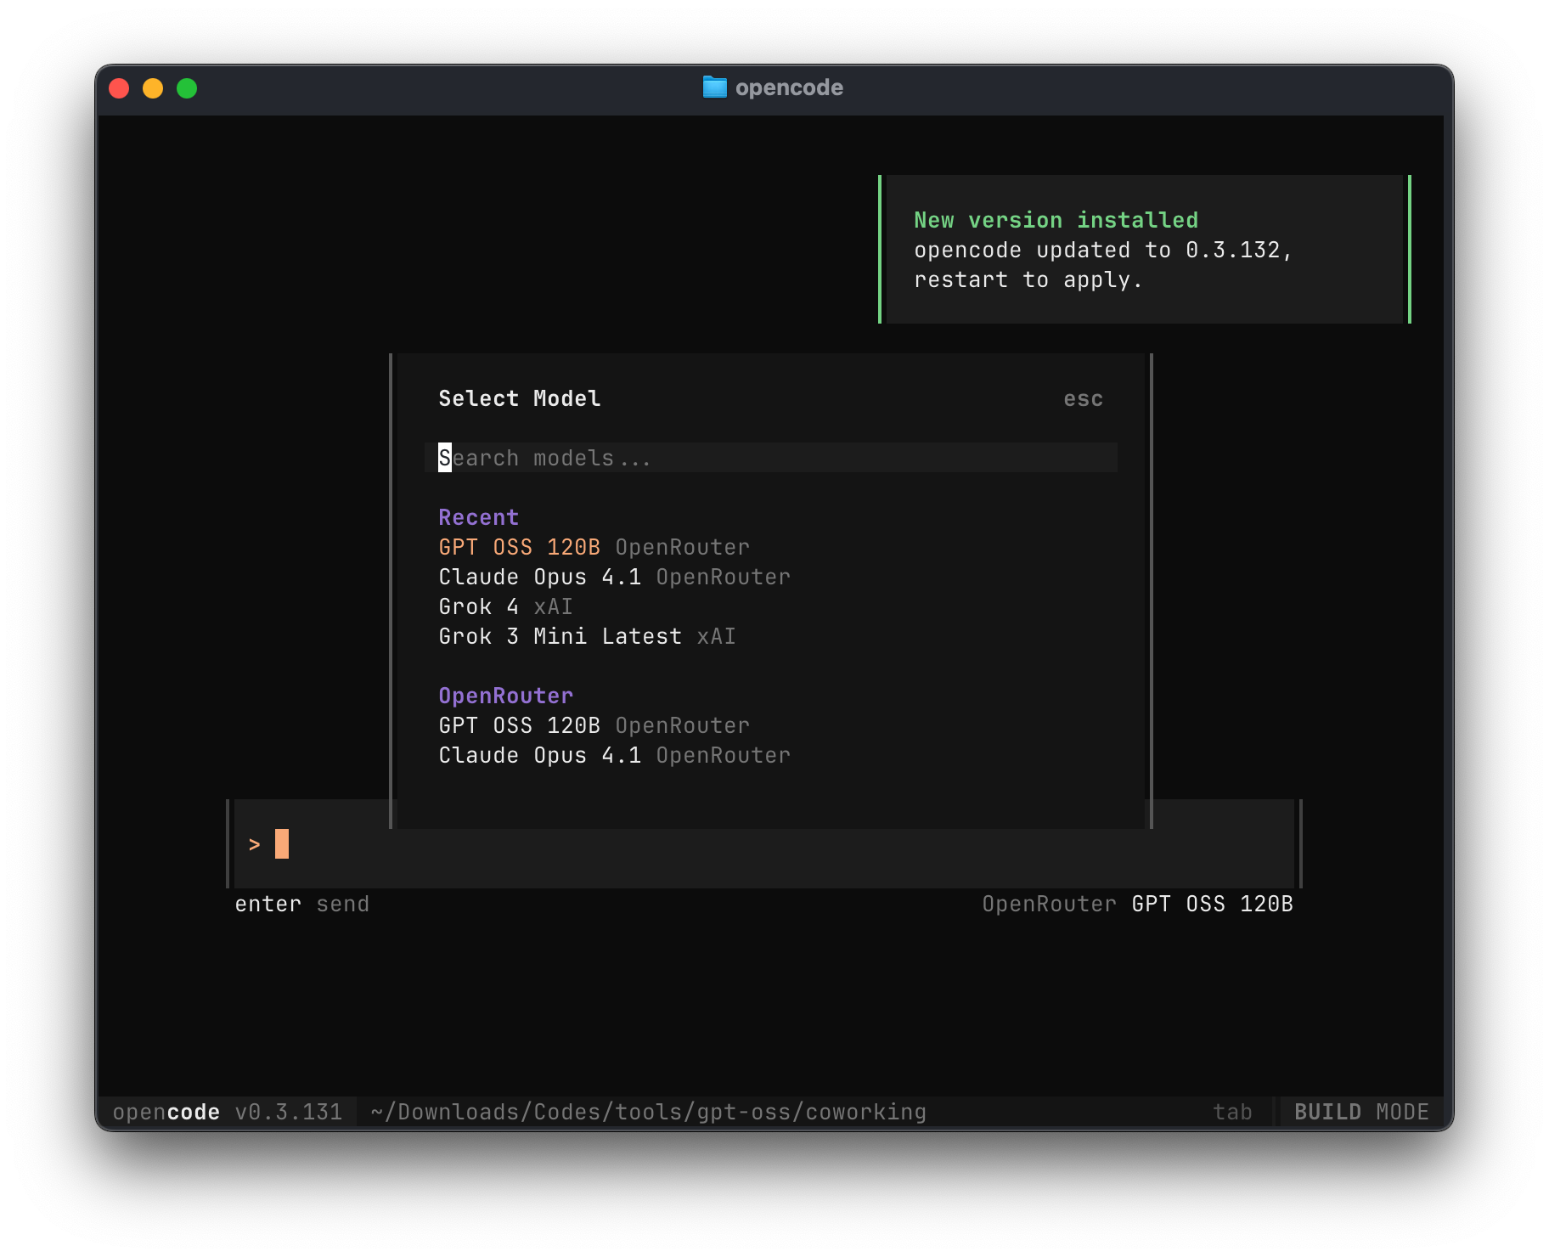
Task: Open the OpenRouter GPT OSS 120B model selector
Action: [1136, 904]
